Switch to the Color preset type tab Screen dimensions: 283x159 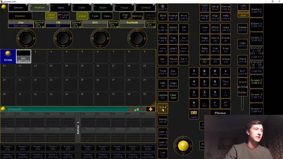point(82,8)
